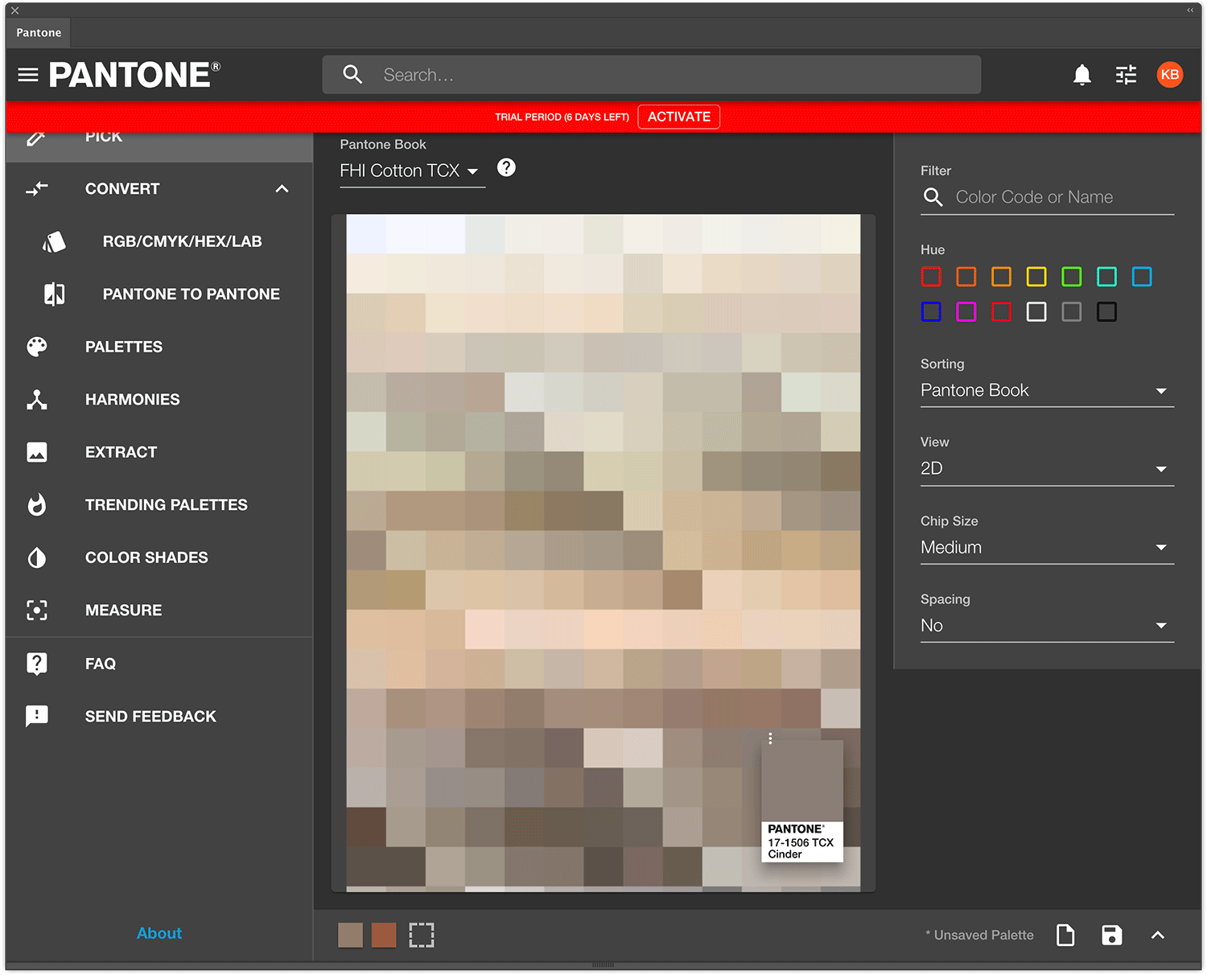Viewport: 1207px width, 979px height.
Task: Select the taupe palette swatch in the tray
Action: (350, 936)
